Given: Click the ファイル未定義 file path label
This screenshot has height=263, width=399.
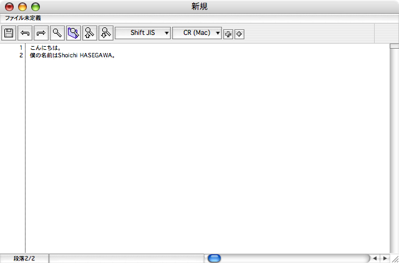Looking at the screenshot, I should pos(23,18).
